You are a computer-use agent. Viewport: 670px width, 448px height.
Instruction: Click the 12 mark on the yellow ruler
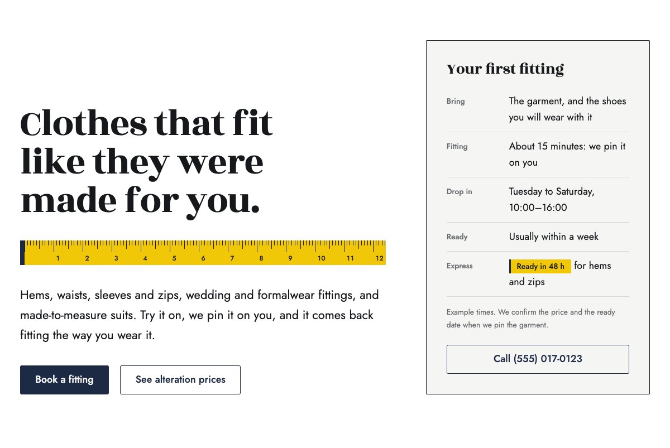pyautogui.click(x=380, y=258)
